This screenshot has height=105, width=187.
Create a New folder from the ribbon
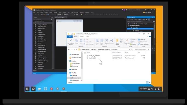click(x=117, y=42)
